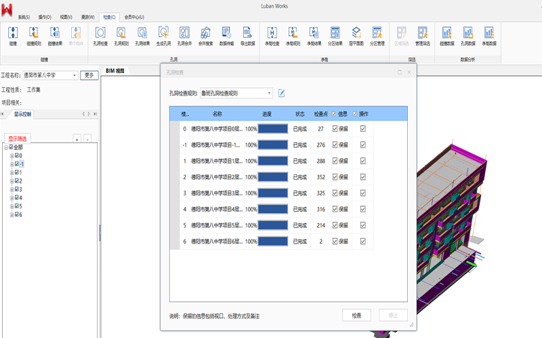This screenshot has height=338, width=542.
Task: Toggle the 操作 checkbox for floor 1 row
Action: [363, 161]
